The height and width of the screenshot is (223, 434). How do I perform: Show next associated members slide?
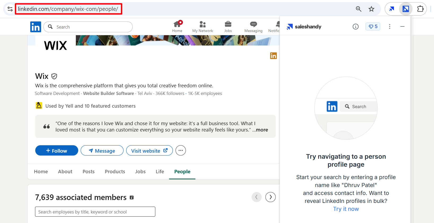pyautogui.click(x=270, y=197)
